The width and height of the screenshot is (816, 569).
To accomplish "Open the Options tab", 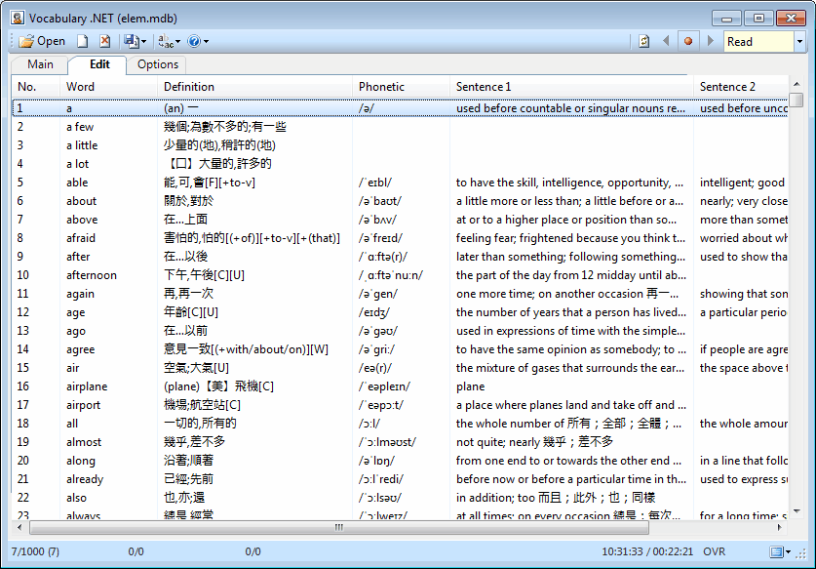I will [158, 64].
